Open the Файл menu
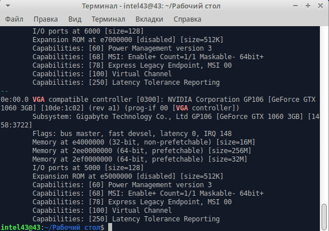 tap(14, 19)
